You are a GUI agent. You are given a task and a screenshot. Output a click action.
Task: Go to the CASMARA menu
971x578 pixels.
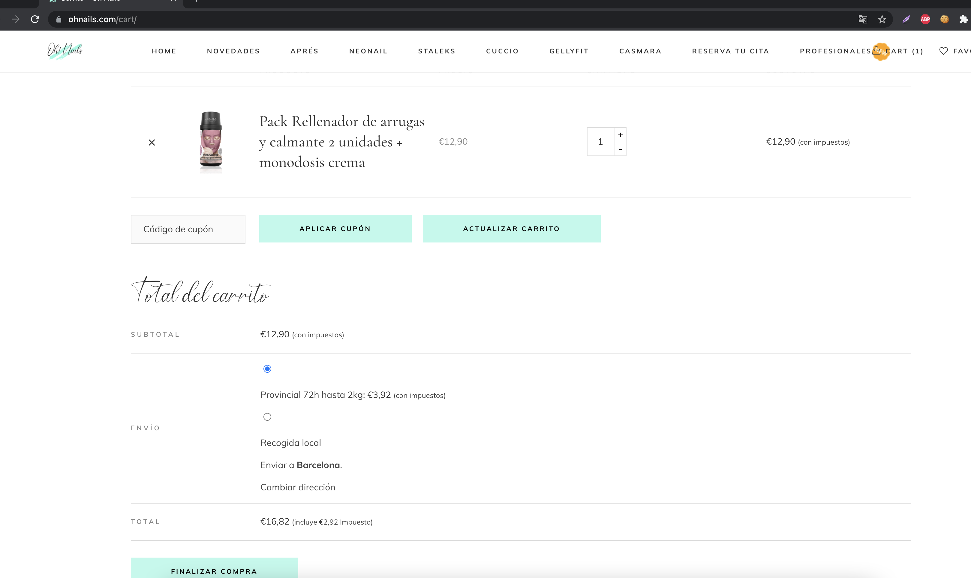(x=640, y=51)
